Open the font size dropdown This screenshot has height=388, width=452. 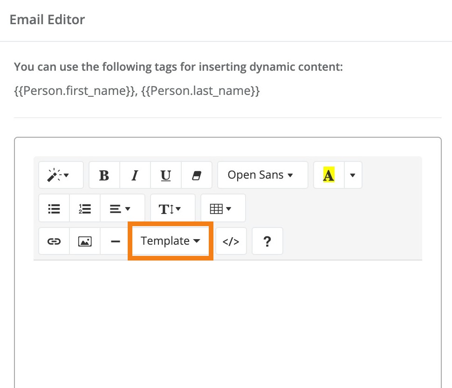(x=172, y=208)
